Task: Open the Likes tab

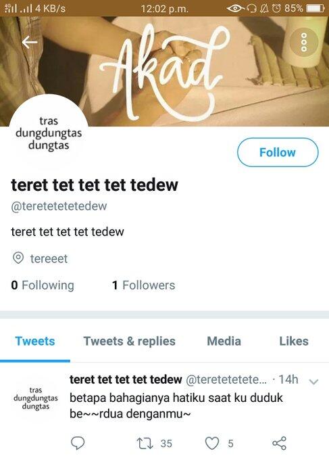Action: coord(294,341)
